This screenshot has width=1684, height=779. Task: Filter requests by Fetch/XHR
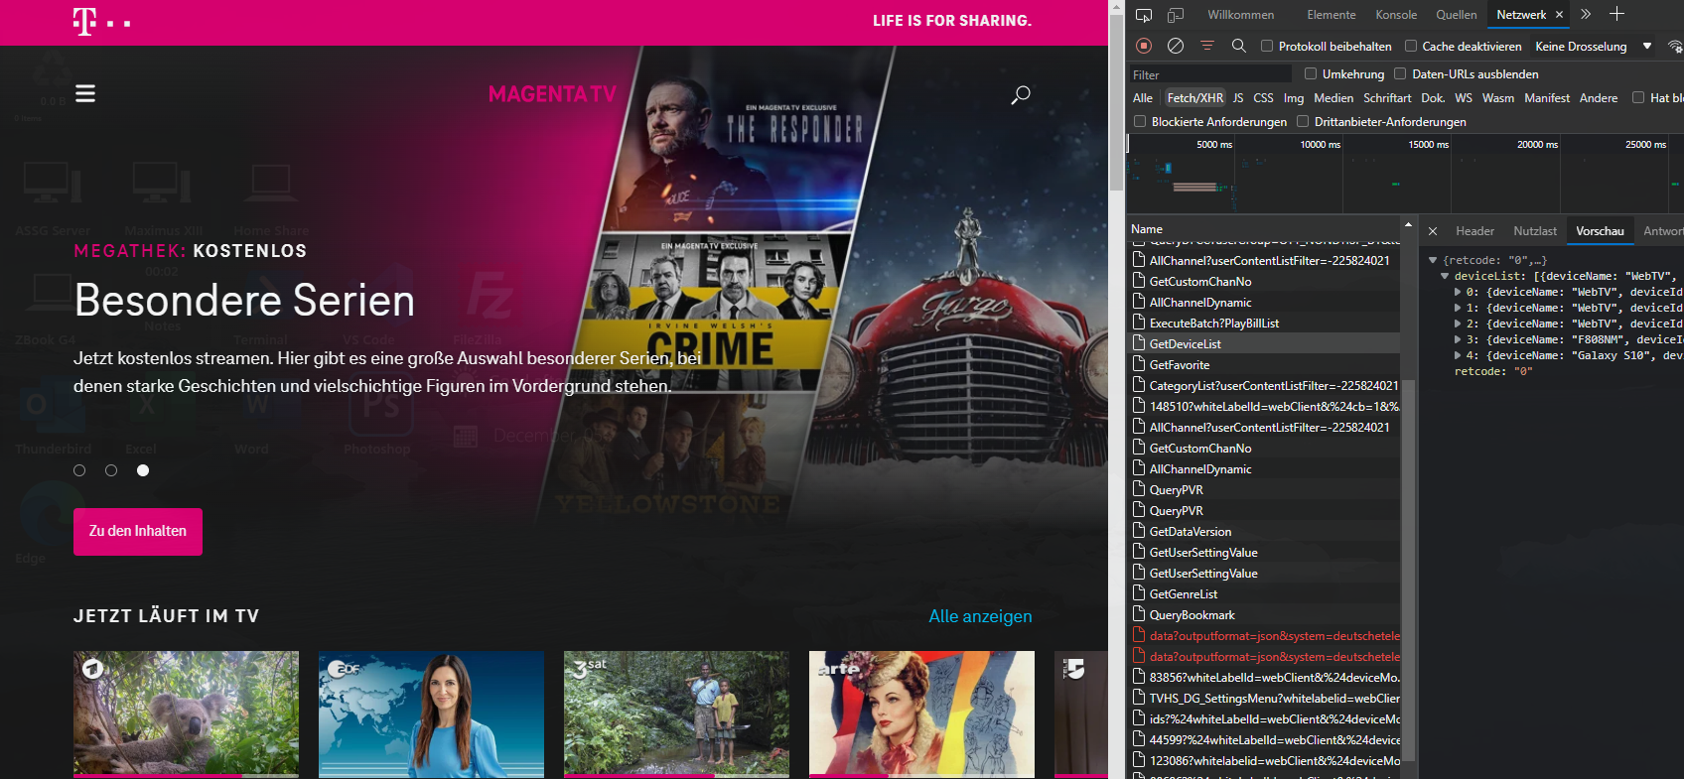pos(1195,98)
